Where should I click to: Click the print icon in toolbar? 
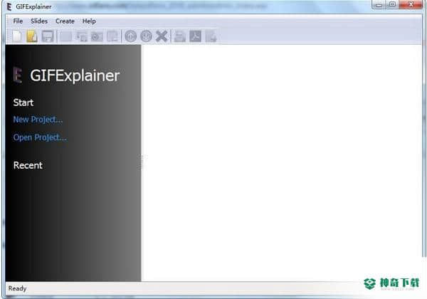(x=180, y=36)
